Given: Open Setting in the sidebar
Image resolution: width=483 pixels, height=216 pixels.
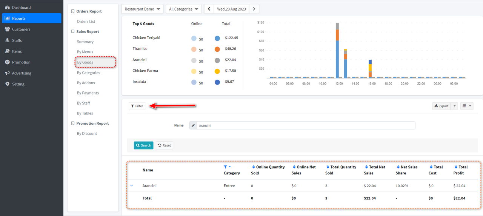Looking at the screenshot, I should (31, 84).
